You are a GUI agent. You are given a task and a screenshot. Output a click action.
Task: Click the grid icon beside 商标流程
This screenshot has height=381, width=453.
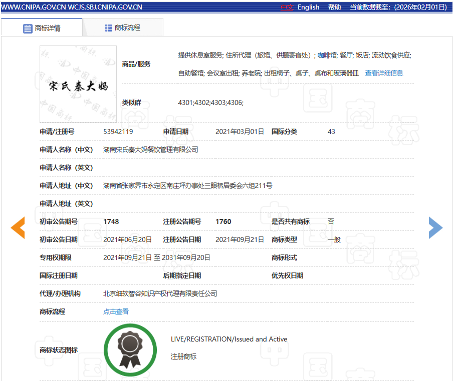pos(109,28)
